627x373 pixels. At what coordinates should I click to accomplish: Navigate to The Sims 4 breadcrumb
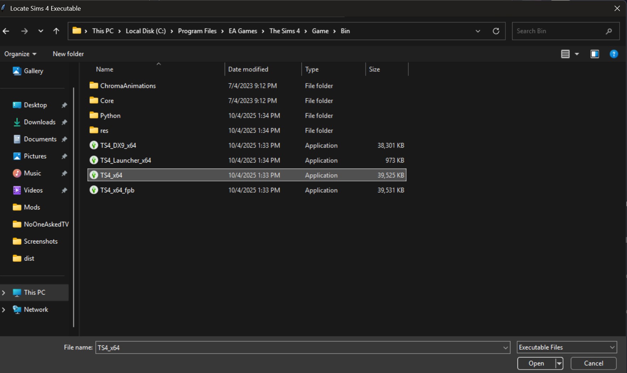click(x=284, y=31)
